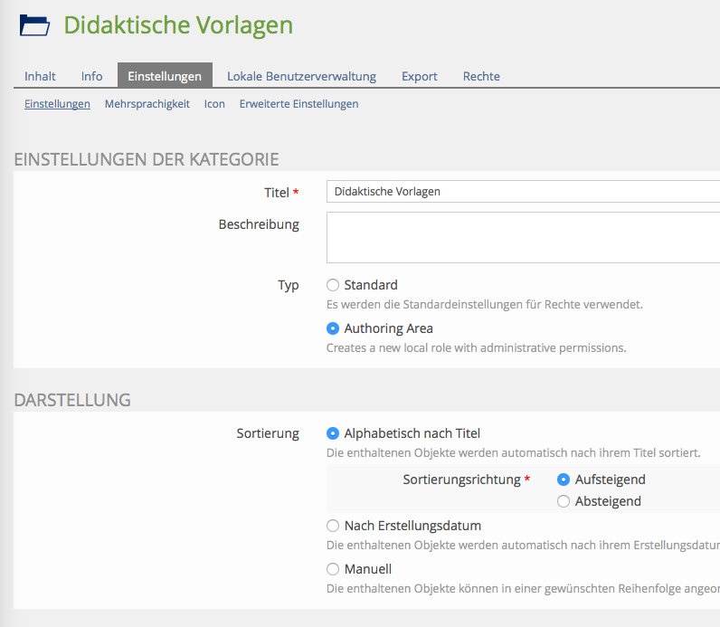Select the Standard type radio button
720x627 pixels.
333,285
